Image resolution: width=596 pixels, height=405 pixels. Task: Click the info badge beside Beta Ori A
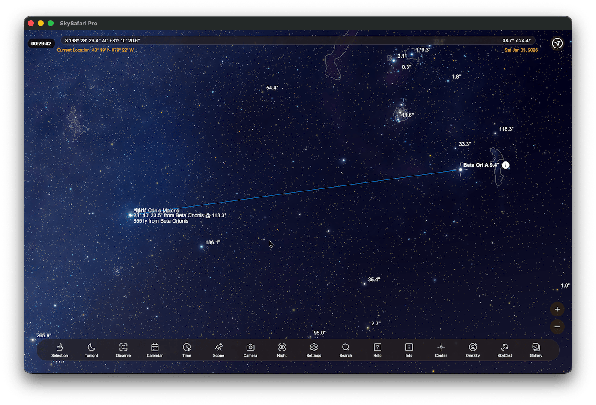pos(506,165)
